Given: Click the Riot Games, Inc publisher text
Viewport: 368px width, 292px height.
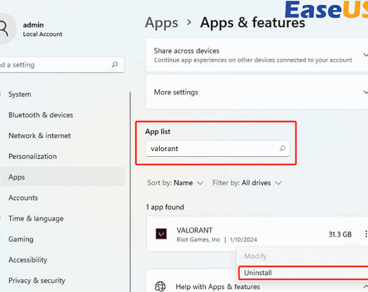Looking at the screenshot, I should point(198,239).
